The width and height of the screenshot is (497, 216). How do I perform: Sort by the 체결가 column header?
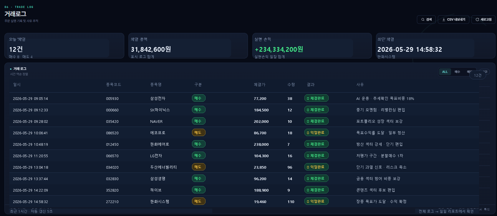coord(260,85)
